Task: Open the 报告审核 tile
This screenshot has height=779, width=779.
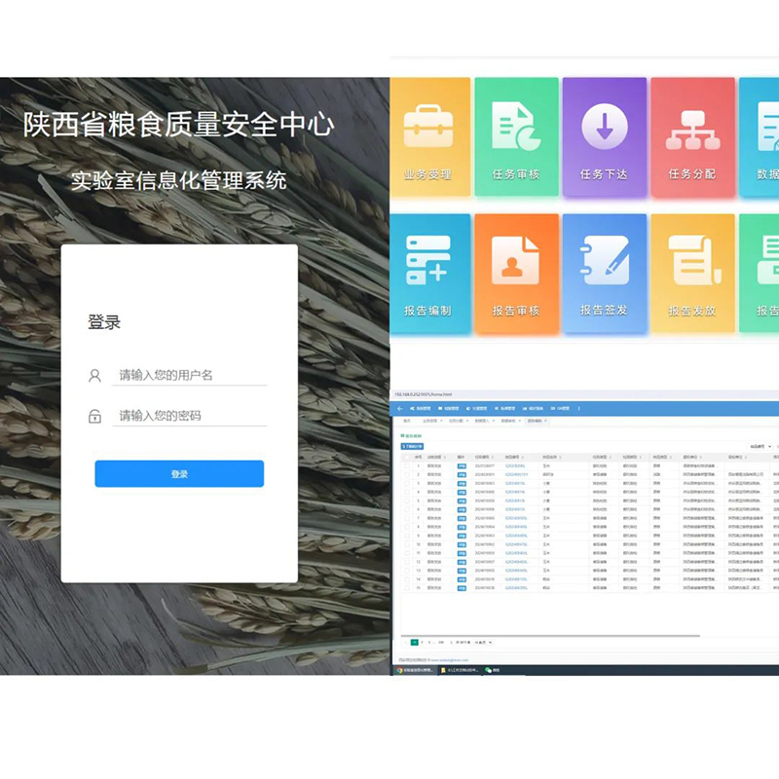Action: point(516,274)
